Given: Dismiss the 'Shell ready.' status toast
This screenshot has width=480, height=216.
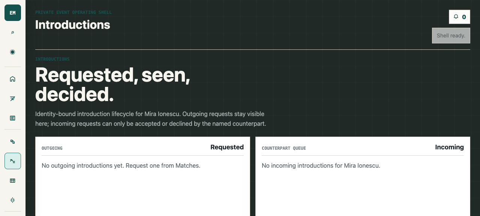Looking at the screenshot, I should pos(451,36).
